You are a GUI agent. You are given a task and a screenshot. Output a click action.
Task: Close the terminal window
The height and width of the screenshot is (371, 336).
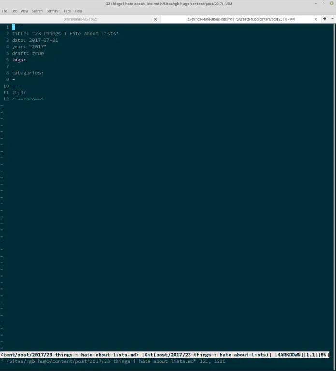pyautogui.click(x=330, y=3)
